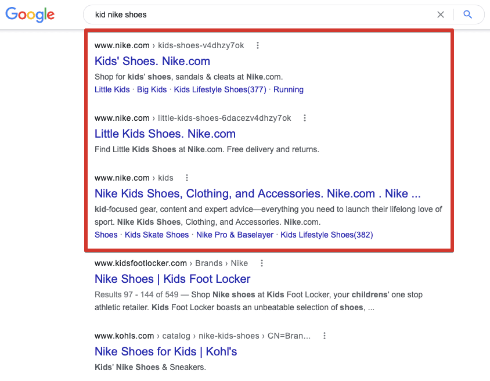The height and width of the screenshot is (381, 490).
Task: Open Nike Shoes for Kids | Kohl's
Action: (x=165, y=351)
